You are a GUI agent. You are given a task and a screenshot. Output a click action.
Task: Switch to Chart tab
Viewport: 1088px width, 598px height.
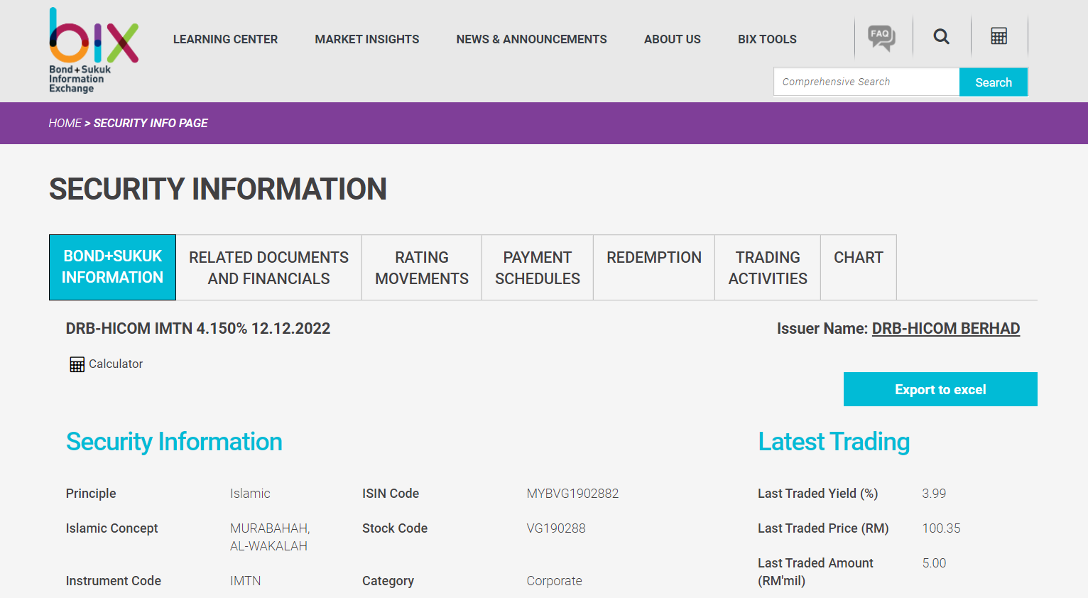[859, 268]
